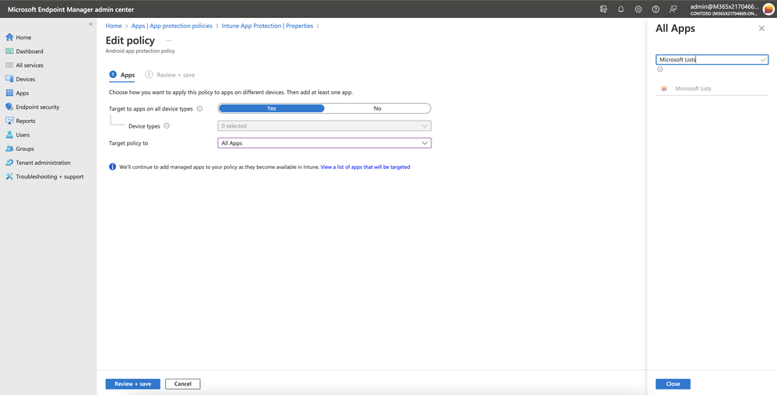The width and height of the screenshot is (777, 395).
Task: Open Reports in the sidebar
Action: coord(25,121)
